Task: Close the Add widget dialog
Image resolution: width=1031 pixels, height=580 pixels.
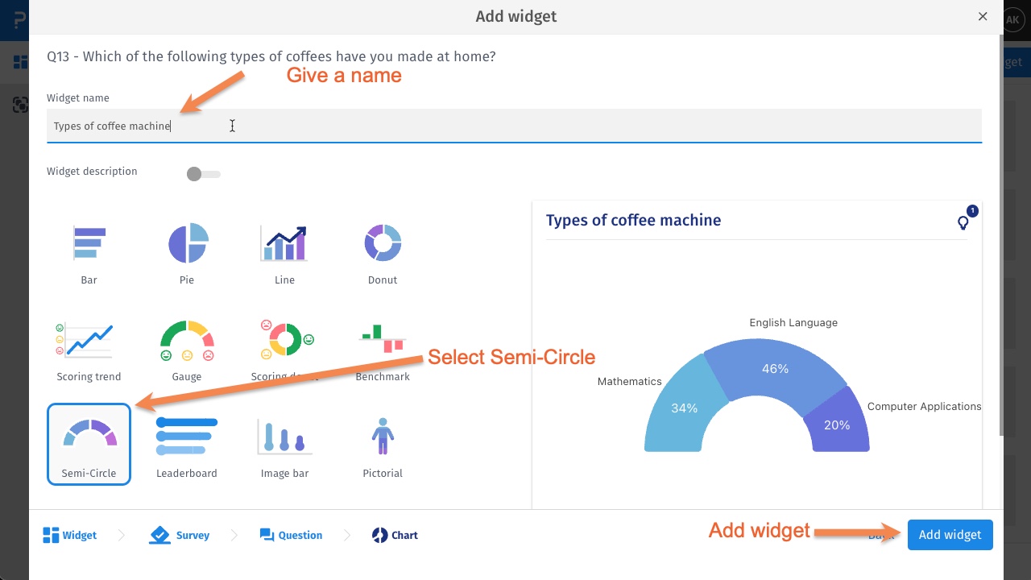Action: 983,16
